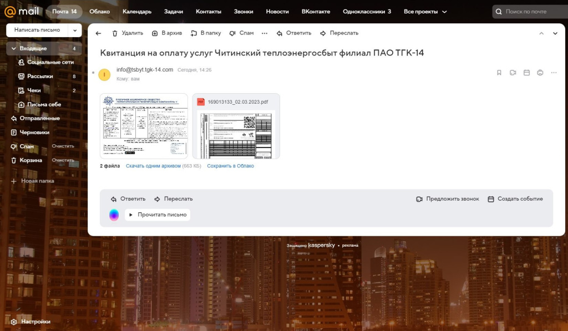The width and height of the screenshot is (568, 331).
Task: Select the Почта 14 tab
Action: pyautogui.click(x=64, y=12)
